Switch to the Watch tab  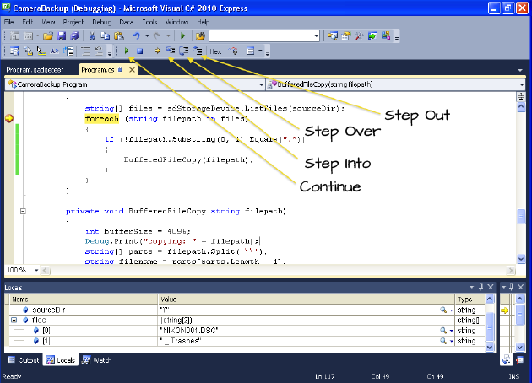[97, 360]
